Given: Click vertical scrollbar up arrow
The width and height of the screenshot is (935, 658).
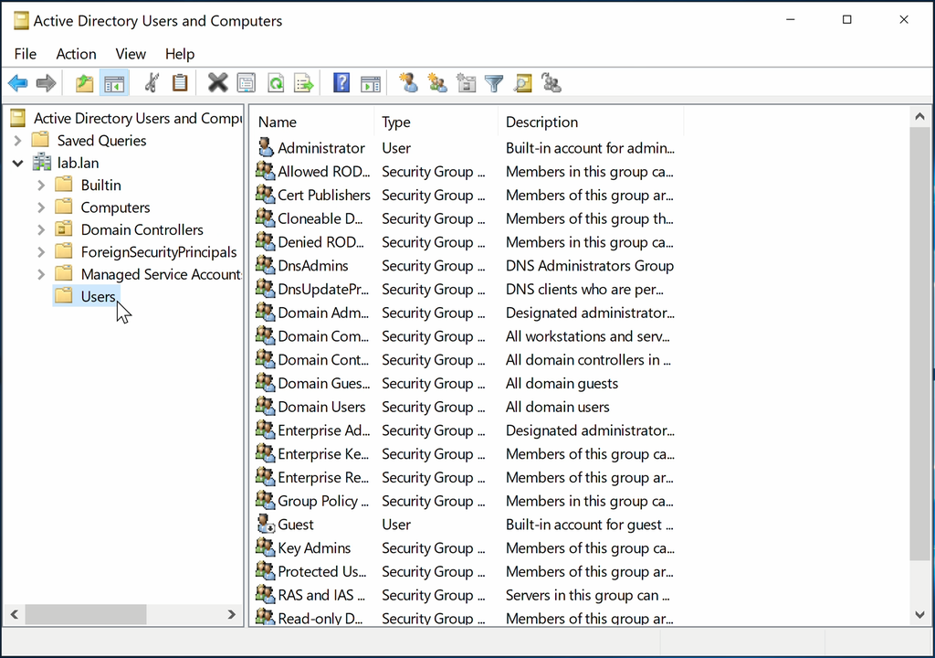Looking at the screenshot, I should click(919, 116).
